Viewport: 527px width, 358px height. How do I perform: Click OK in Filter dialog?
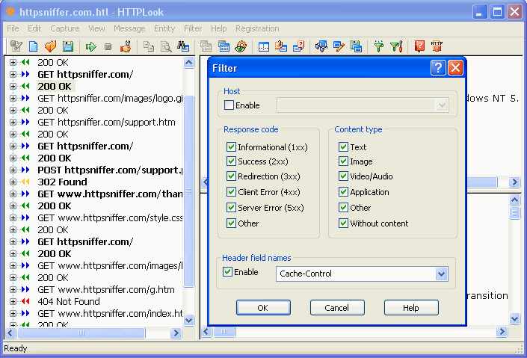[x=263, y=308]
